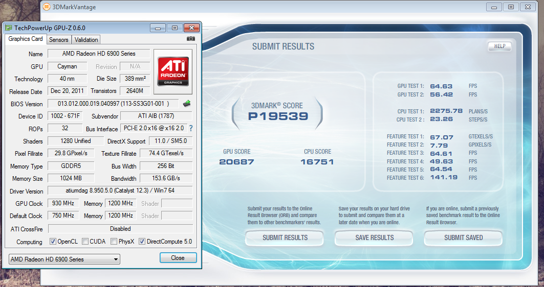The height and width of the screenshot is (287, 544).
Task: Click the Die Size 389 mm² field
Action: [135, 79]
